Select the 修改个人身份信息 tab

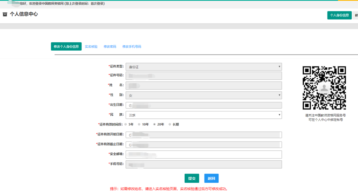(66, 46)
